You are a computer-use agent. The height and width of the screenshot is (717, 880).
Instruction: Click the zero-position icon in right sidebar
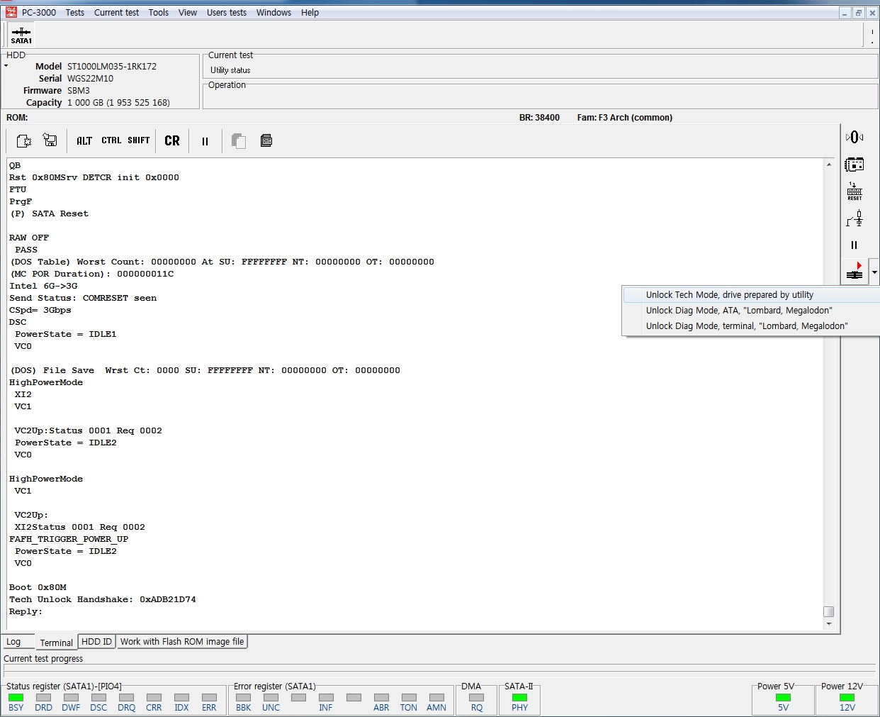pyautogui.click(x=854, y=137)
